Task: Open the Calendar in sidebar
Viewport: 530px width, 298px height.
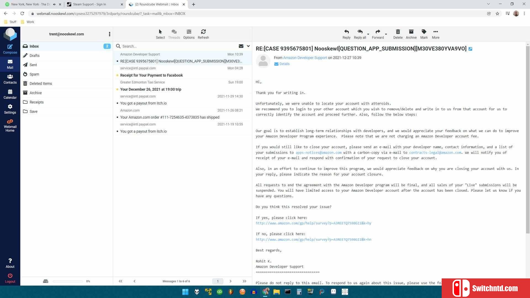Action: [x=10, y=94]
